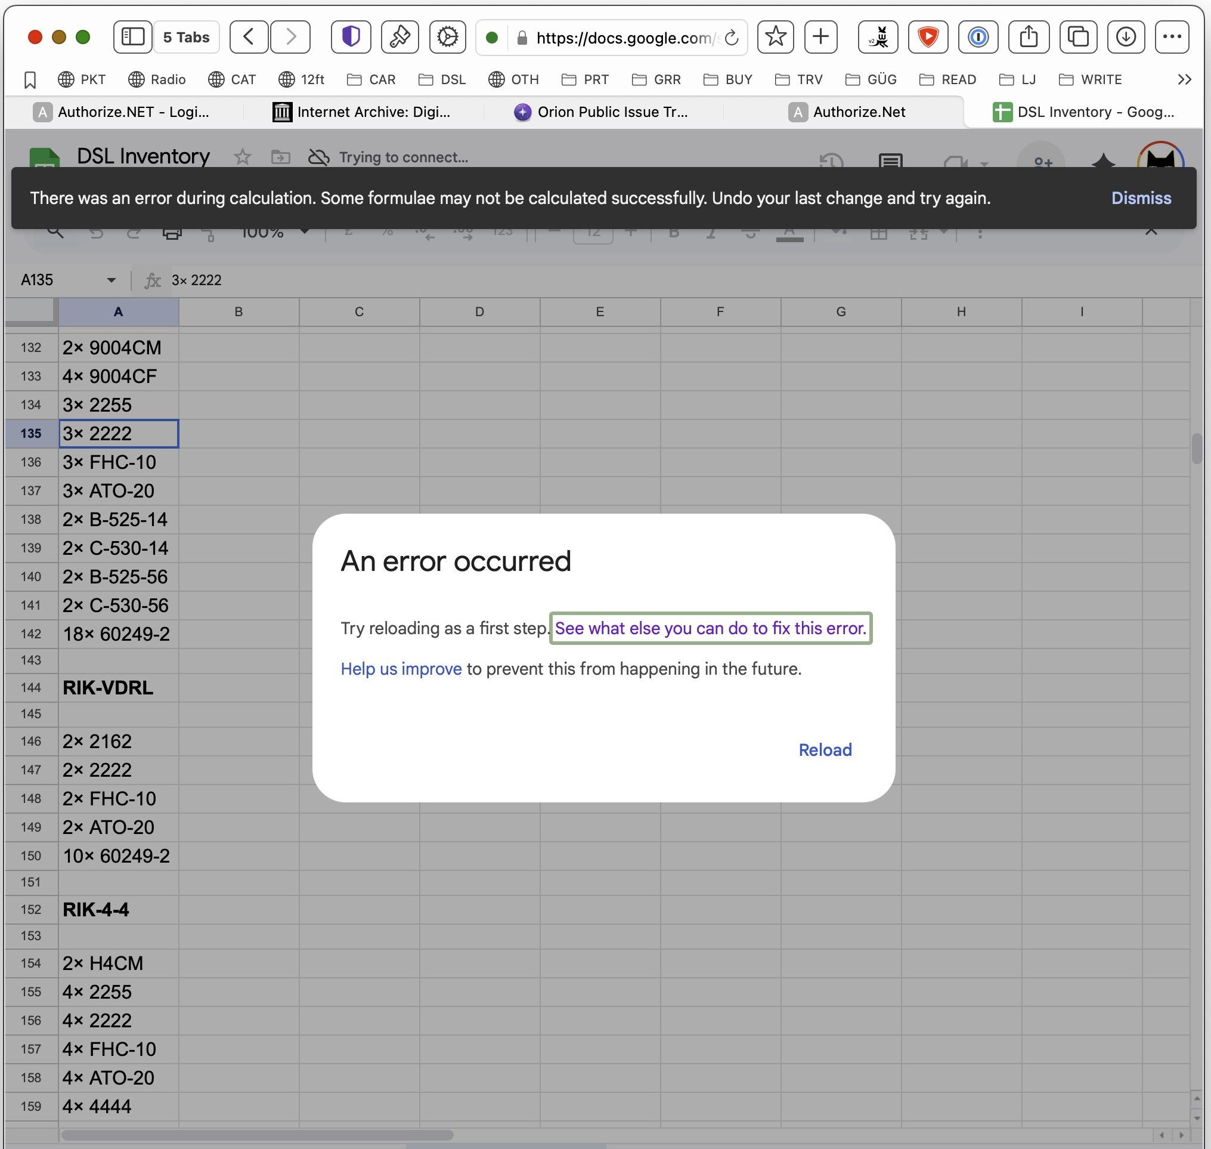Click the Redo icon in the toolbar
This screenshot has width=1211, height=1149.
pyautogui.click(x=135, y=234)
